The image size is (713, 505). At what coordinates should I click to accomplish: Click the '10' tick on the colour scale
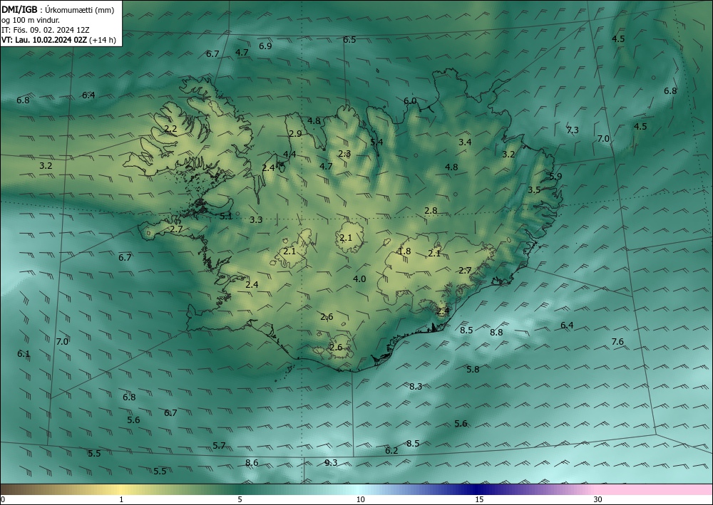point(361,499)
